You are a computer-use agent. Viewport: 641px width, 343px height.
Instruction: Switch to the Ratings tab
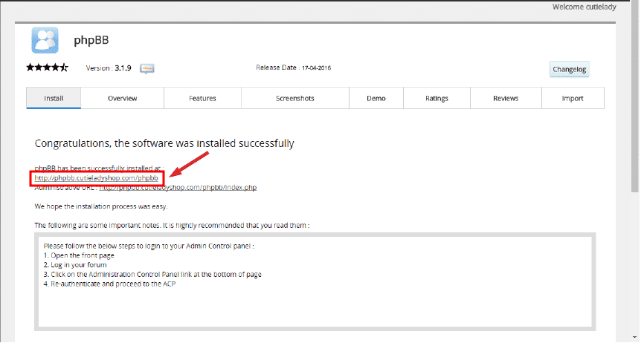[437, 98]
